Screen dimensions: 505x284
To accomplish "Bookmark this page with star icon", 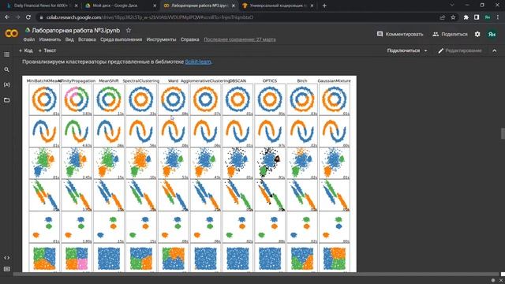I will [x=453, y=17].
